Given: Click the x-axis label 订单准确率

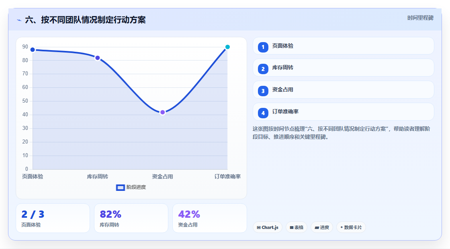Looking at the screenshot, I should pyautogui.click(x=227, y=176).
